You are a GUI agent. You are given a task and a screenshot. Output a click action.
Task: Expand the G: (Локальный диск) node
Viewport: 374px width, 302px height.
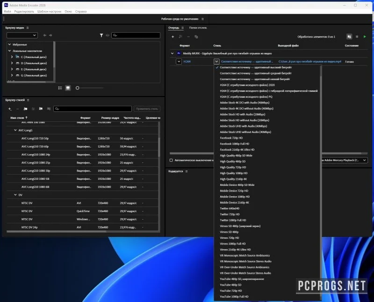tap(12, 75)
